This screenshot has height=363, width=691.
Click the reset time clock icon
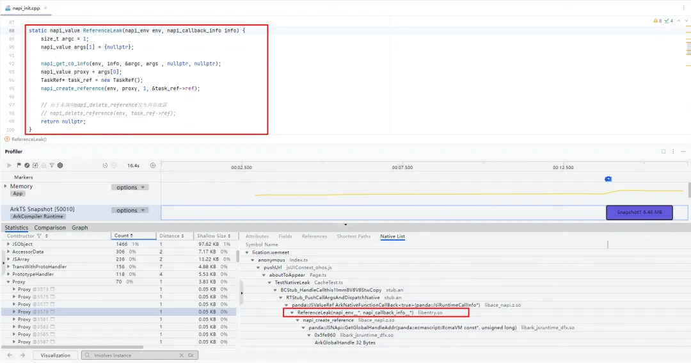[106, 165]
